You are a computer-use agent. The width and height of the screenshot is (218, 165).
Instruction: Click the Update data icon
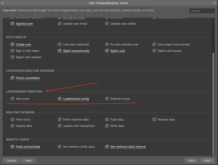click(12, 126)
